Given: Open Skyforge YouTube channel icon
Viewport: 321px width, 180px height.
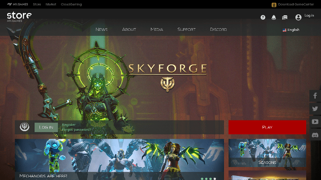Looking at the screenshot, I should (x=315, y=122).
